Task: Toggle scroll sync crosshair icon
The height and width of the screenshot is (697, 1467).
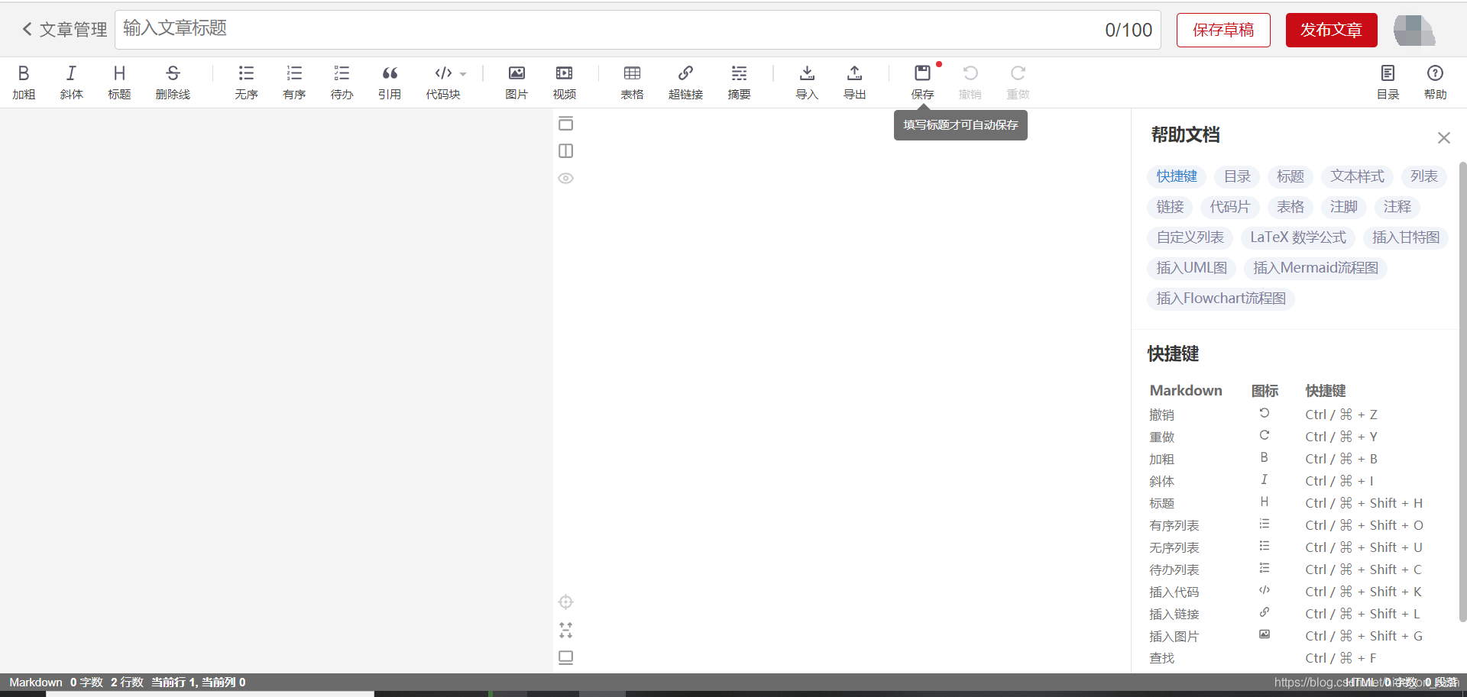Action: pyautogui.click(x=565, y=602)
